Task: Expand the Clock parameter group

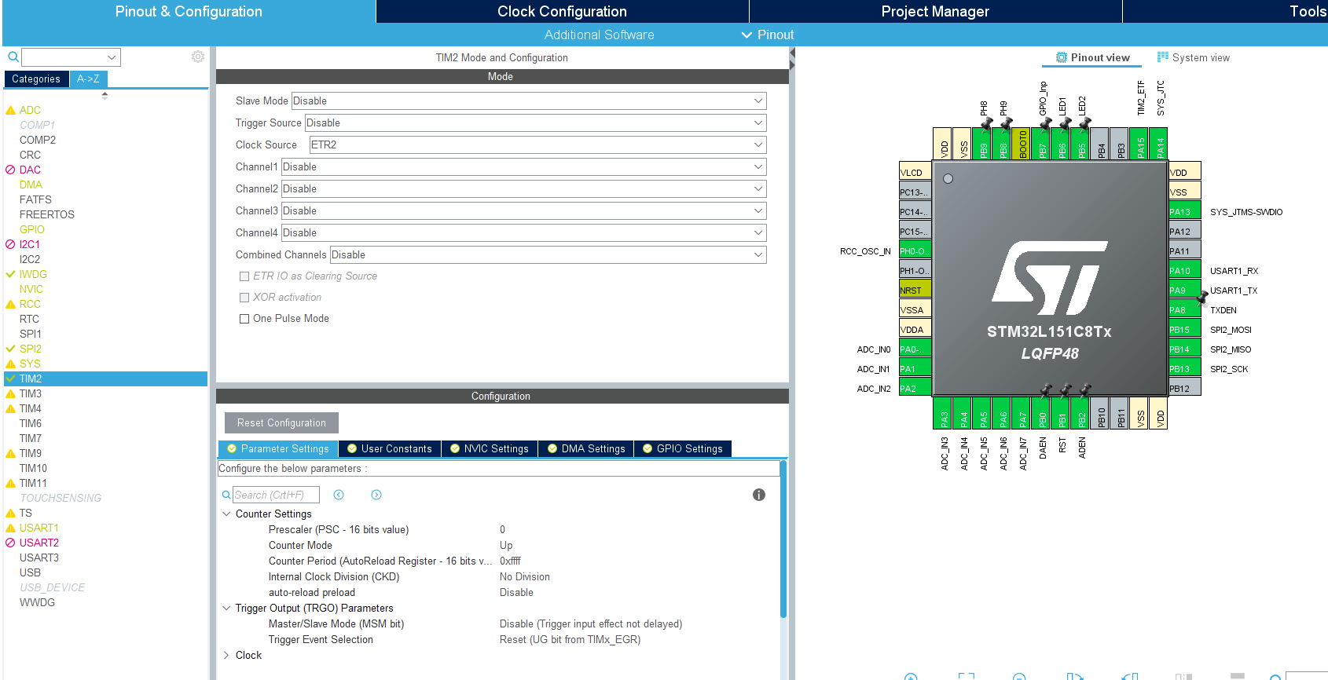Action: [226, 656]
